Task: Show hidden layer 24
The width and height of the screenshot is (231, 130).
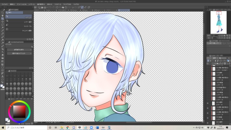Action: pos(208,79)
